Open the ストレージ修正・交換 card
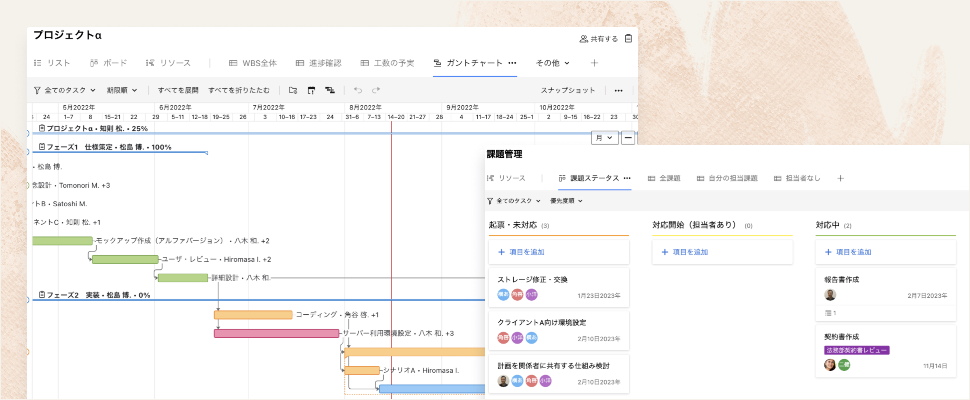 click(559, 287)
